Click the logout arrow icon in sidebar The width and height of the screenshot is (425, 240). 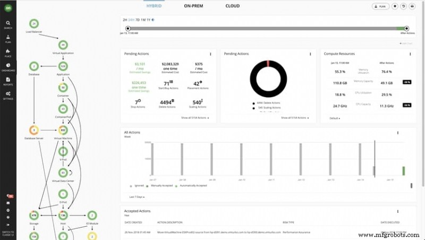pyautogui.click(x=8, y=225)
